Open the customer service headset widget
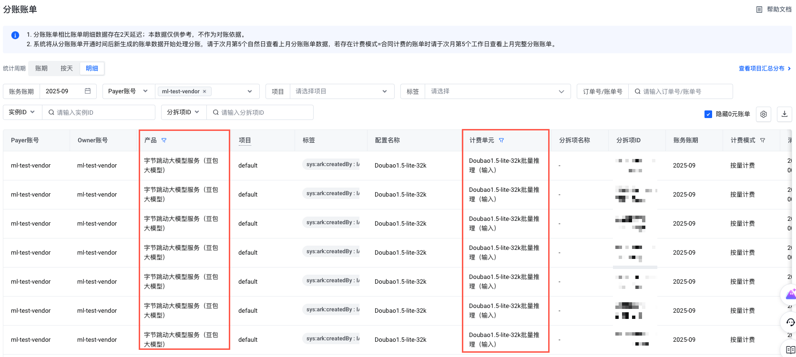This screenshot has height=357, width=796. tap(790, 322)
